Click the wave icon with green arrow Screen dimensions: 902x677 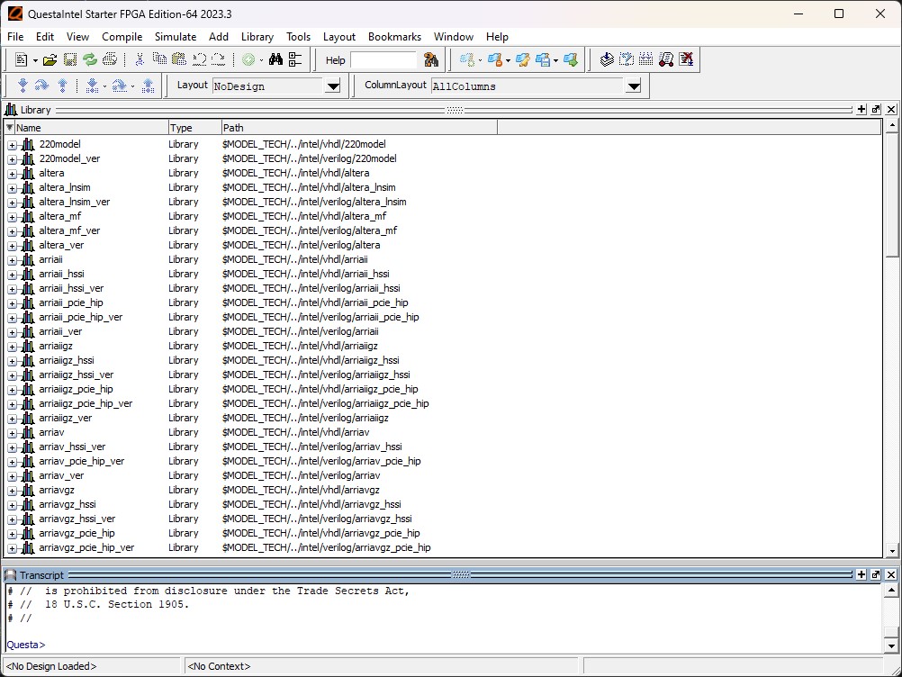click(x=570, y=59)
